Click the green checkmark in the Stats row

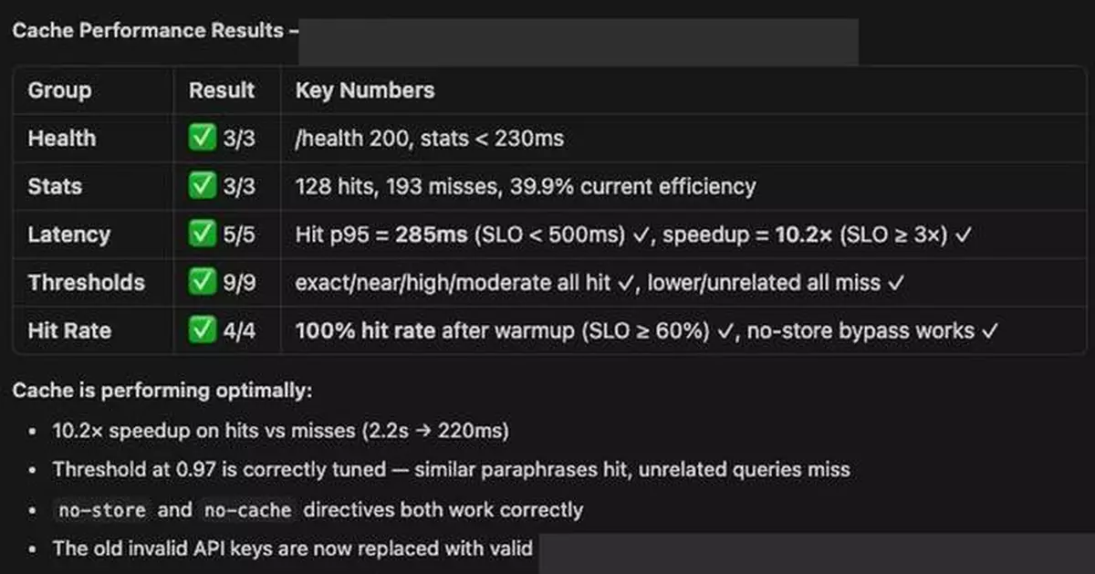click(202, 187)
